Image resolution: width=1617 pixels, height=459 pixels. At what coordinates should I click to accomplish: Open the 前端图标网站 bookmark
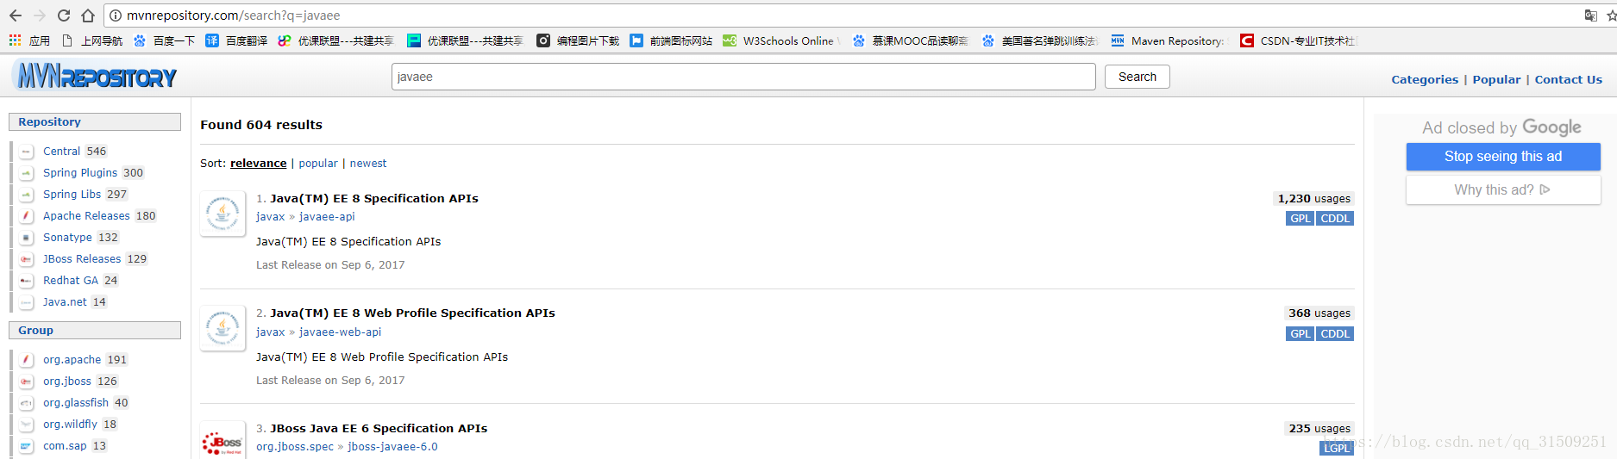[x=671, y=40]
